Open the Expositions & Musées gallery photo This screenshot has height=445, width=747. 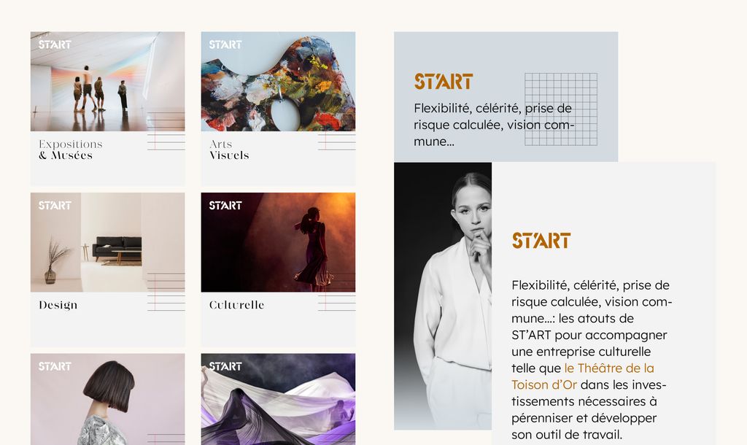coord(108,82)
